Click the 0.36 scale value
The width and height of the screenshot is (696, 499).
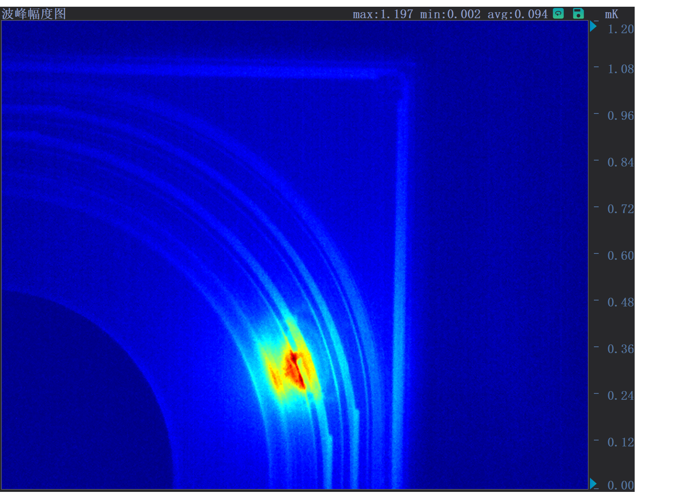coord(620,349)
